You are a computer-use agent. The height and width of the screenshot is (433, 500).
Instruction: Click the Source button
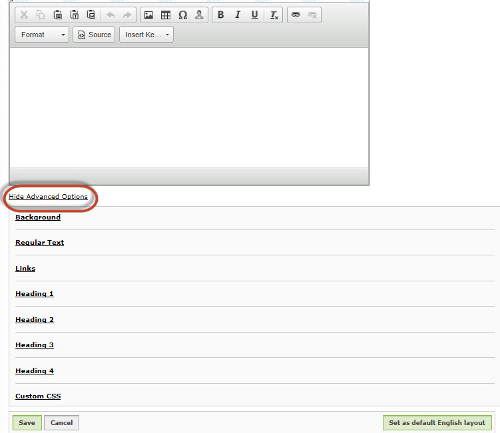tap(94, 35)
